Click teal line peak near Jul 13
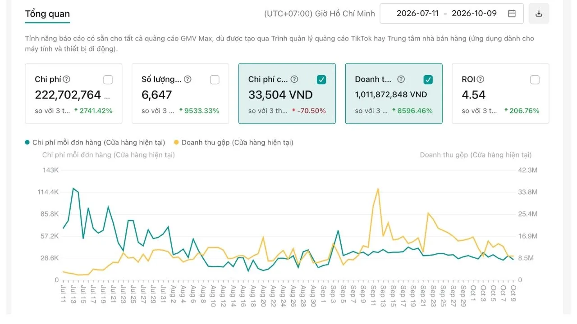The image size is (577, 324). click(x=73, y=188)
